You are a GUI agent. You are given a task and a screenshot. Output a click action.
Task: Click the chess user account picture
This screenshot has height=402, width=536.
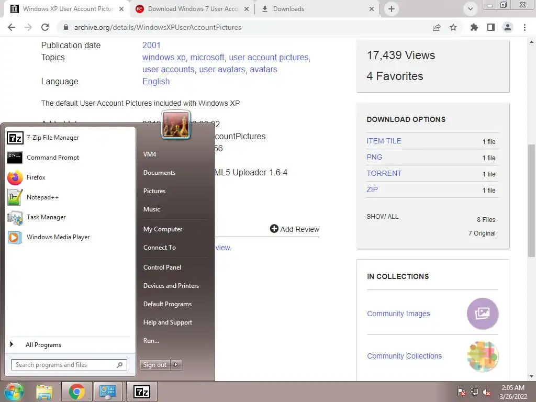click(176, 125)
